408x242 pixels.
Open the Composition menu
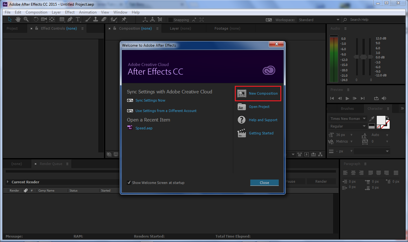tap(36, 12)
